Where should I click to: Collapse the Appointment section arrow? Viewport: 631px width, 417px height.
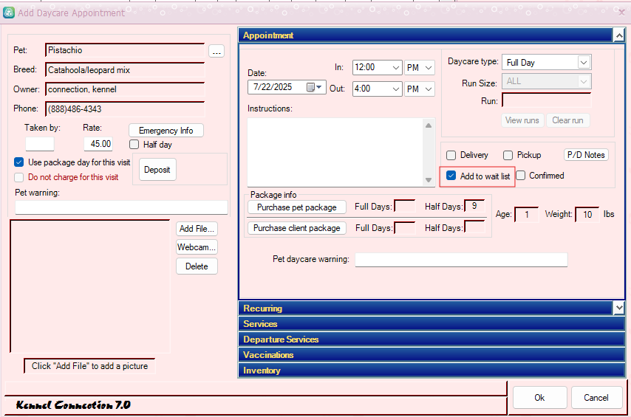click(x=618, y=35)
